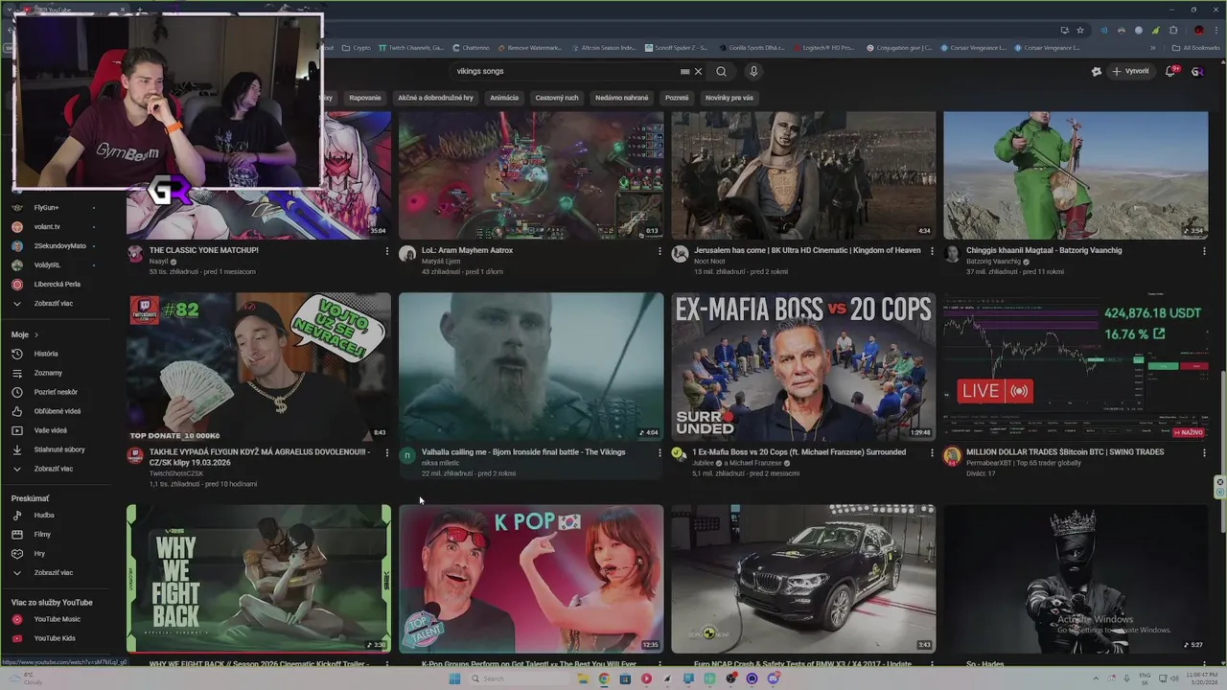This screenshot has height=690, width=1227.
Task: Start voice search with microphone icon
Action: [x=753, y=71]
